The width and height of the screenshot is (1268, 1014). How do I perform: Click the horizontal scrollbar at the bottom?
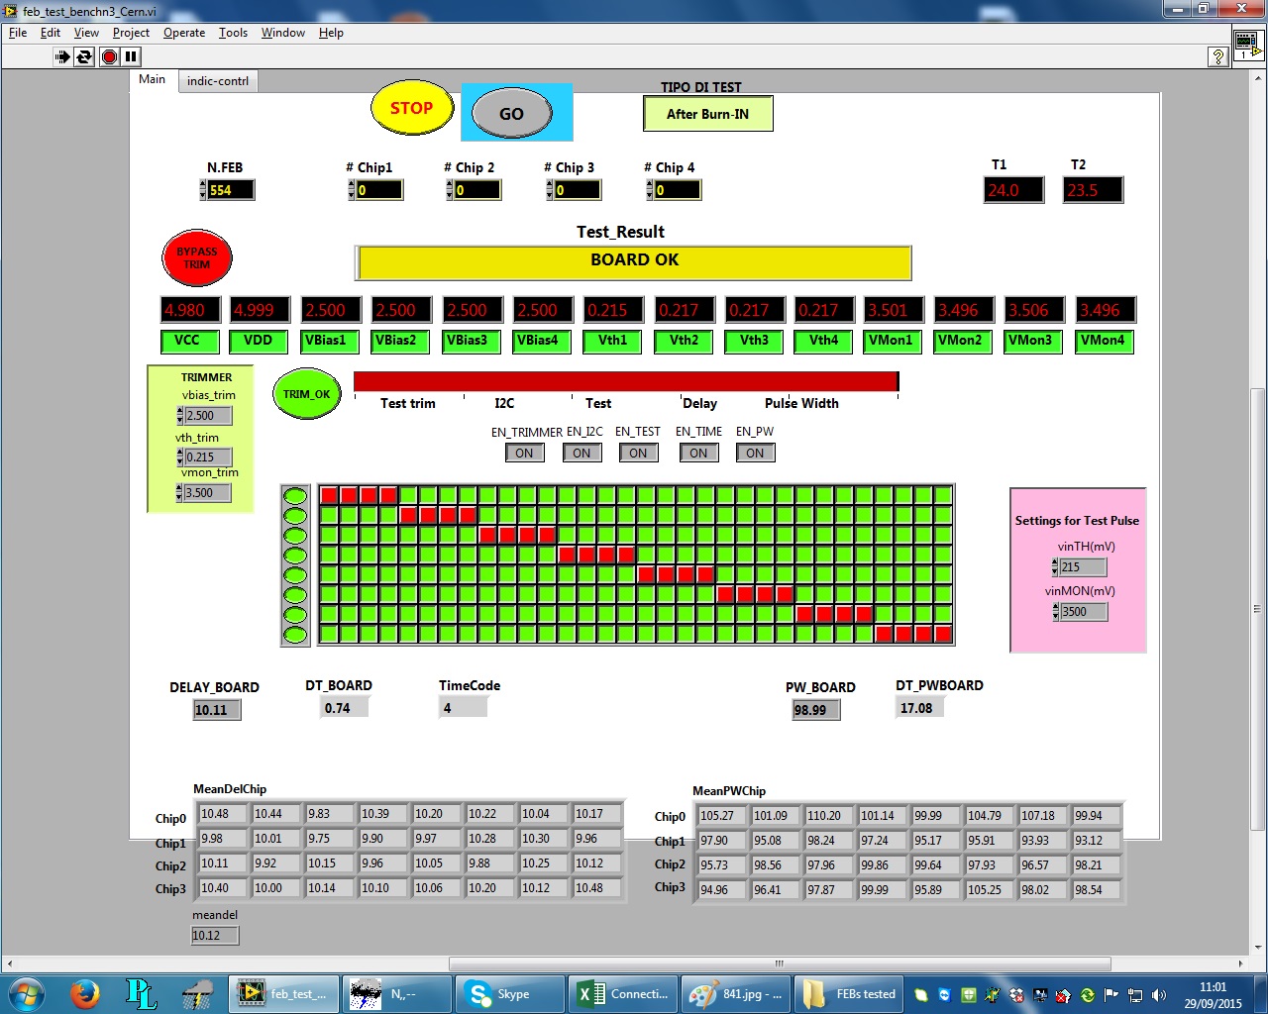click(x=779, y=963)
